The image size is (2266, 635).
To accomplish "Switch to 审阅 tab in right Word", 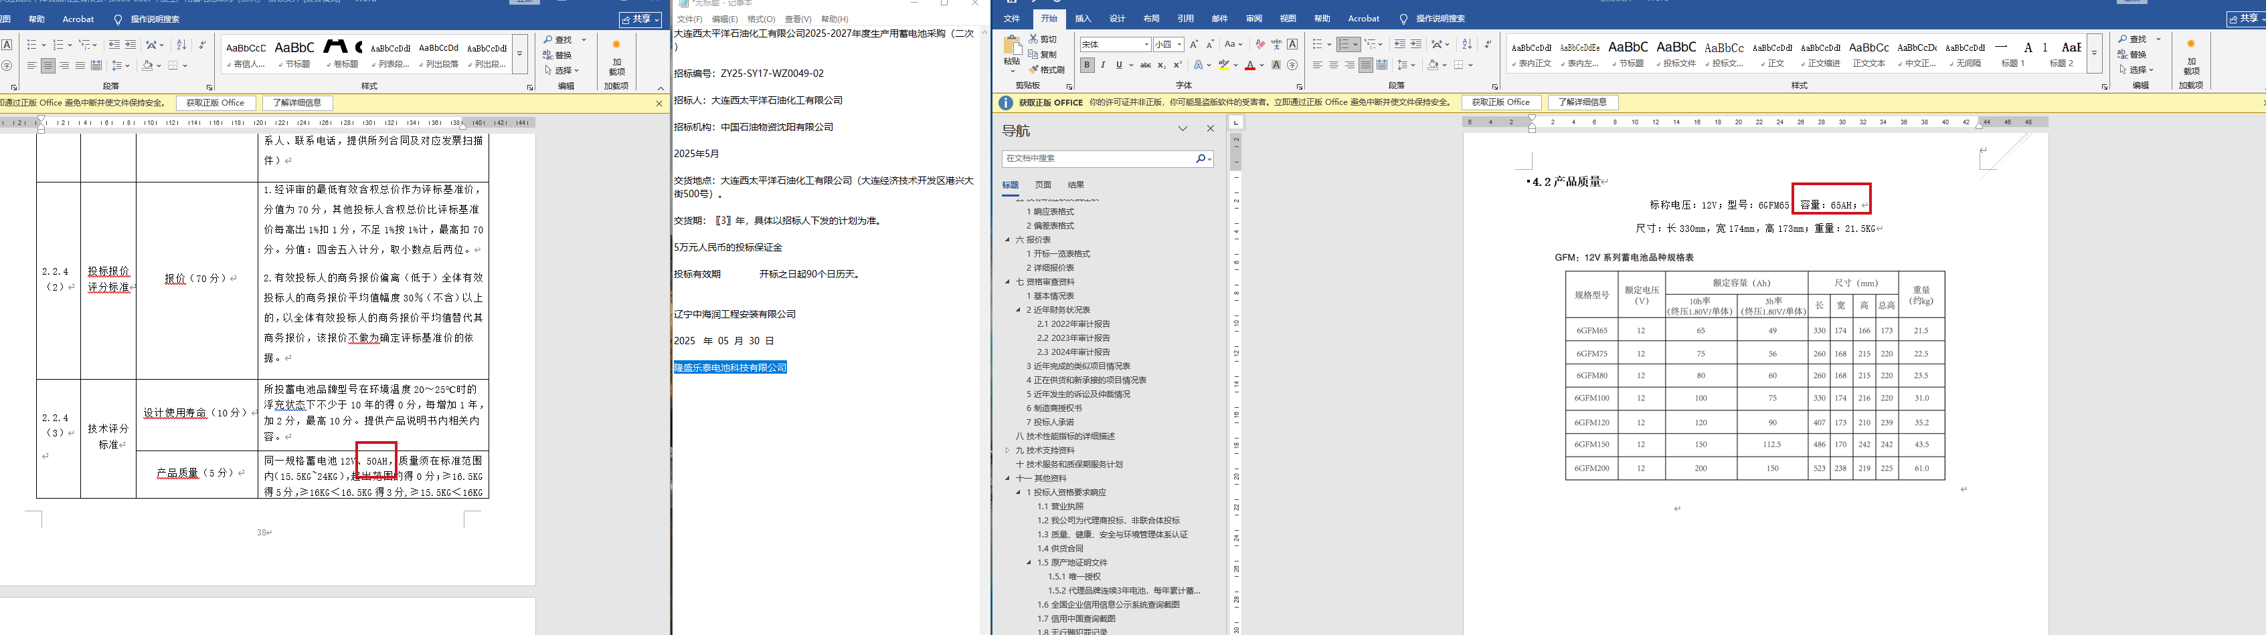I will coord(1253,19).
